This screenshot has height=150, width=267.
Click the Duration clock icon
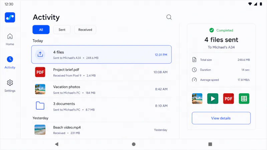(x=194, y=70)
